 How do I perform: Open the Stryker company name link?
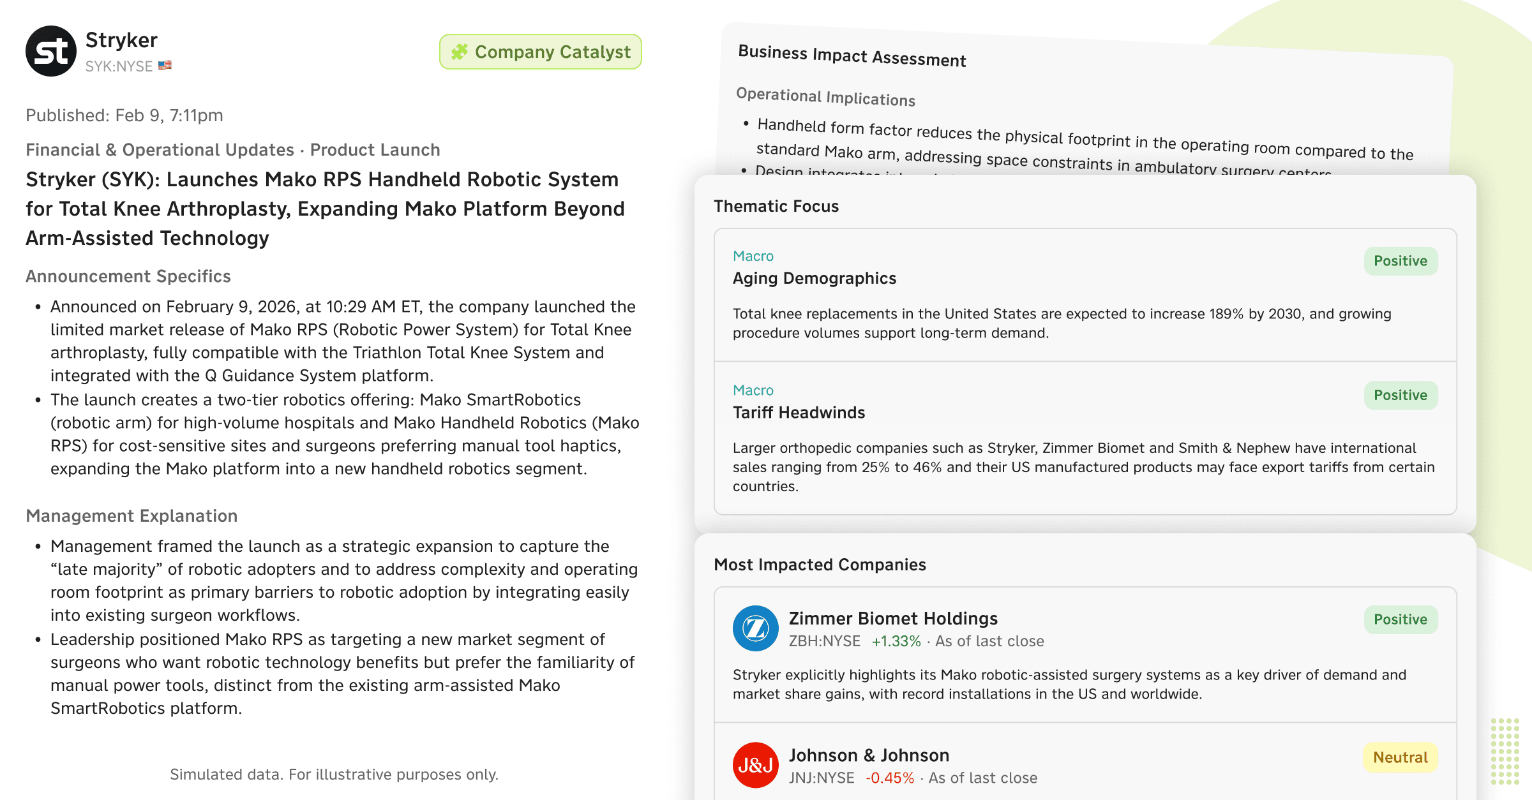(121, 40)
